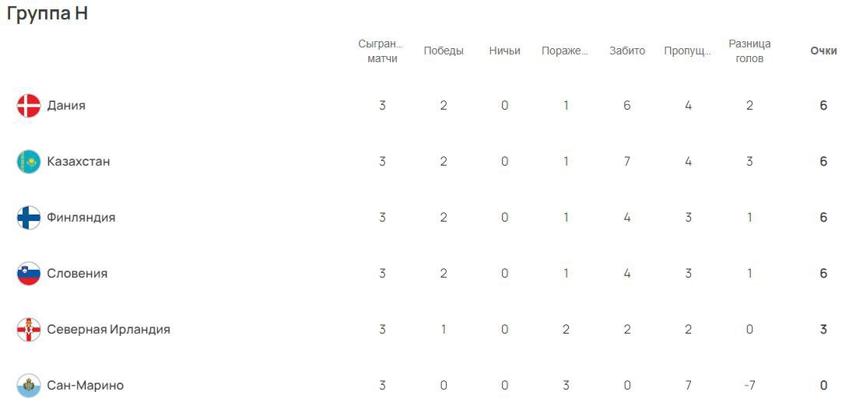Click the Finland flag icon
The image size is (849, 409).
tap(28, 218)
